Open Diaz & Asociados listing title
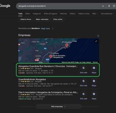 pos(48,92)
